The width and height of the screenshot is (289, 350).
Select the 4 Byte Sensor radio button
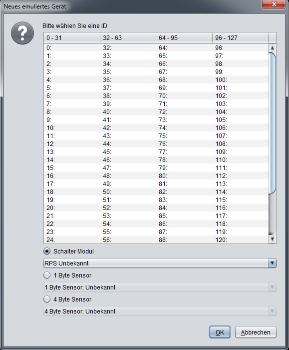coord(47,299)
